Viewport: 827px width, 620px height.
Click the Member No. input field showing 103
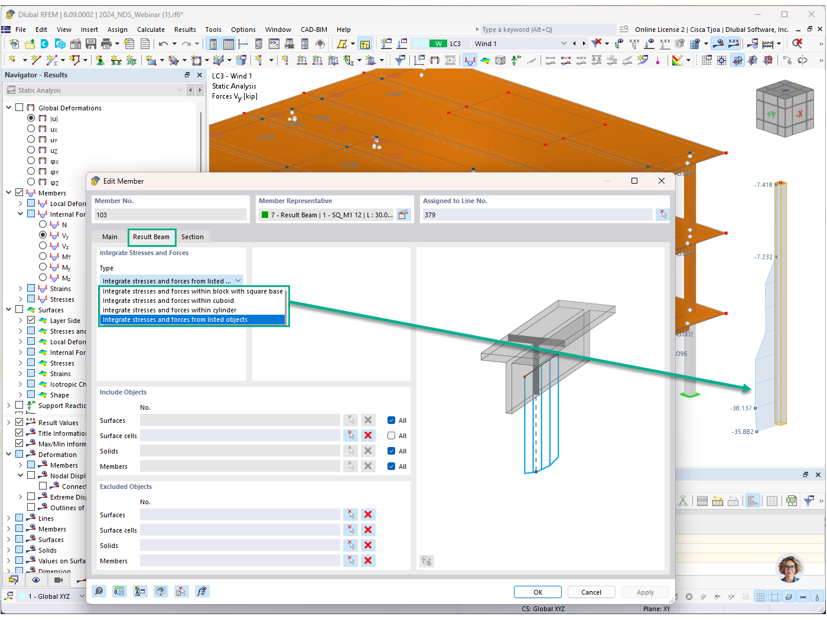170,214
